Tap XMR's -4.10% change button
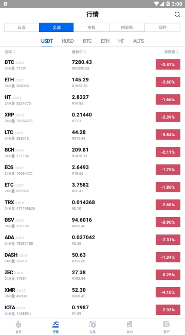The width and height of the screenshot is (185, 335). [168, 292]
